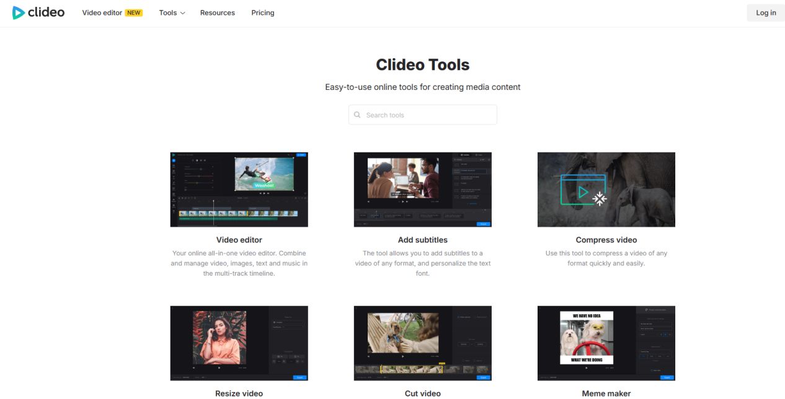Click 'Easy-to-use online tools for creating media content'
Screen dimensions: 785x399
pos(423,87)
